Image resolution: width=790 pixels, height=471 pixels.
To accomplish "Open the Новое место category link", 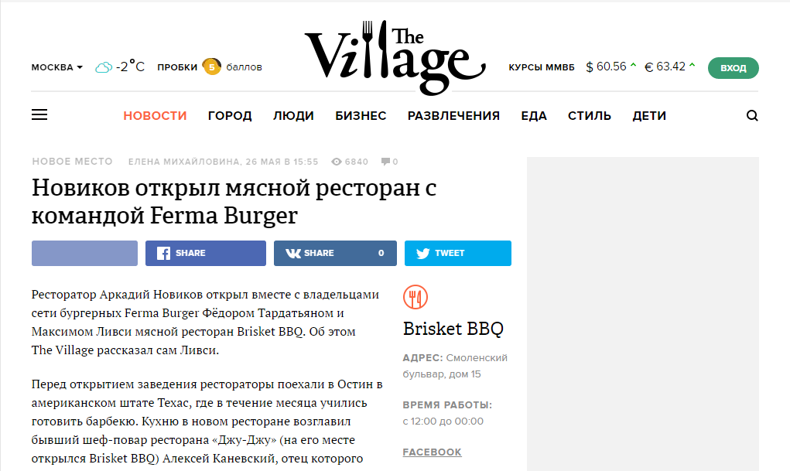I will pos(72,162).
